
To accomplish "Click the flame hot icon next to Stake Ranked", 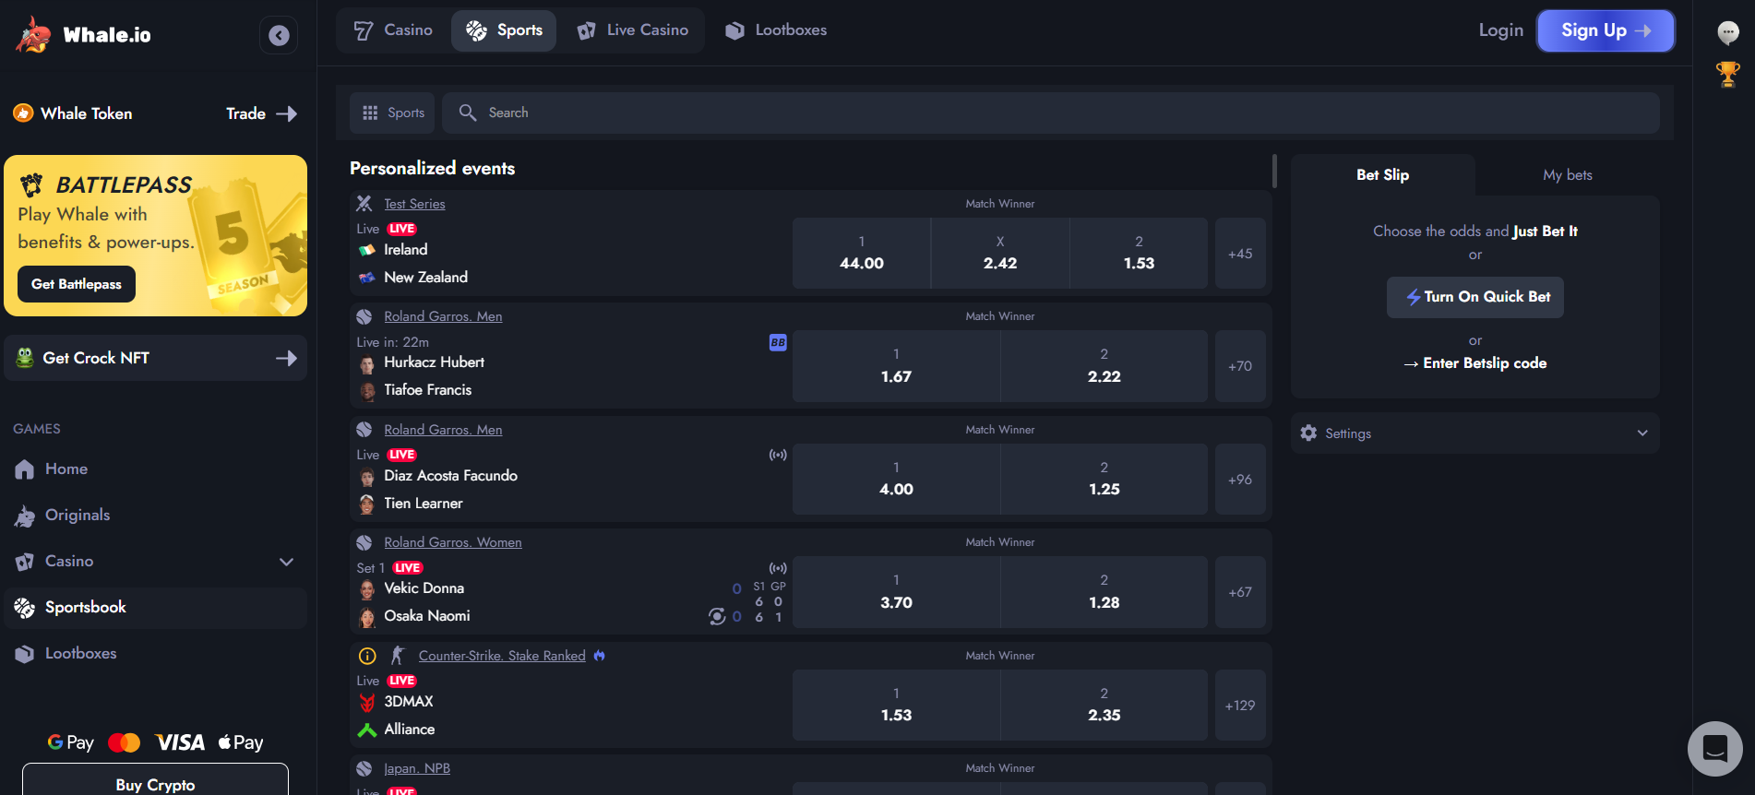I will click(x=600, y=655).
